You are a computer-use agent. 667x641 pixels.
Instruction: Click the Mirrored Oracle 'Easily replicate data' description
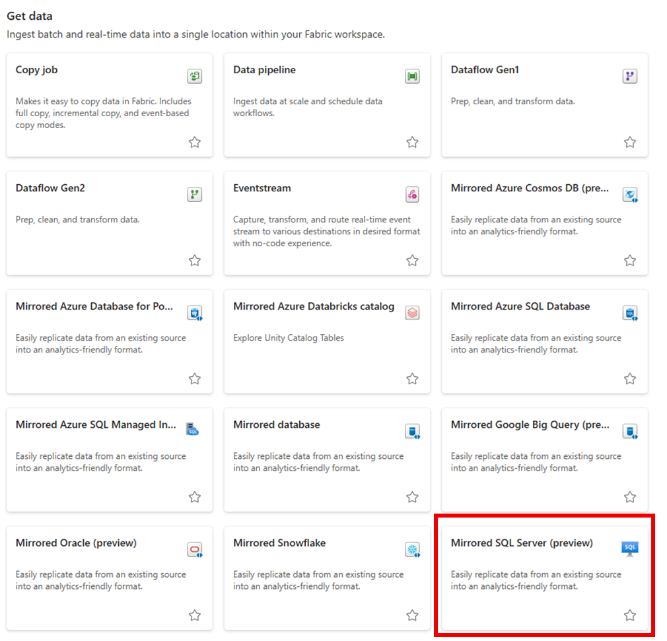(x=101, y=580)
